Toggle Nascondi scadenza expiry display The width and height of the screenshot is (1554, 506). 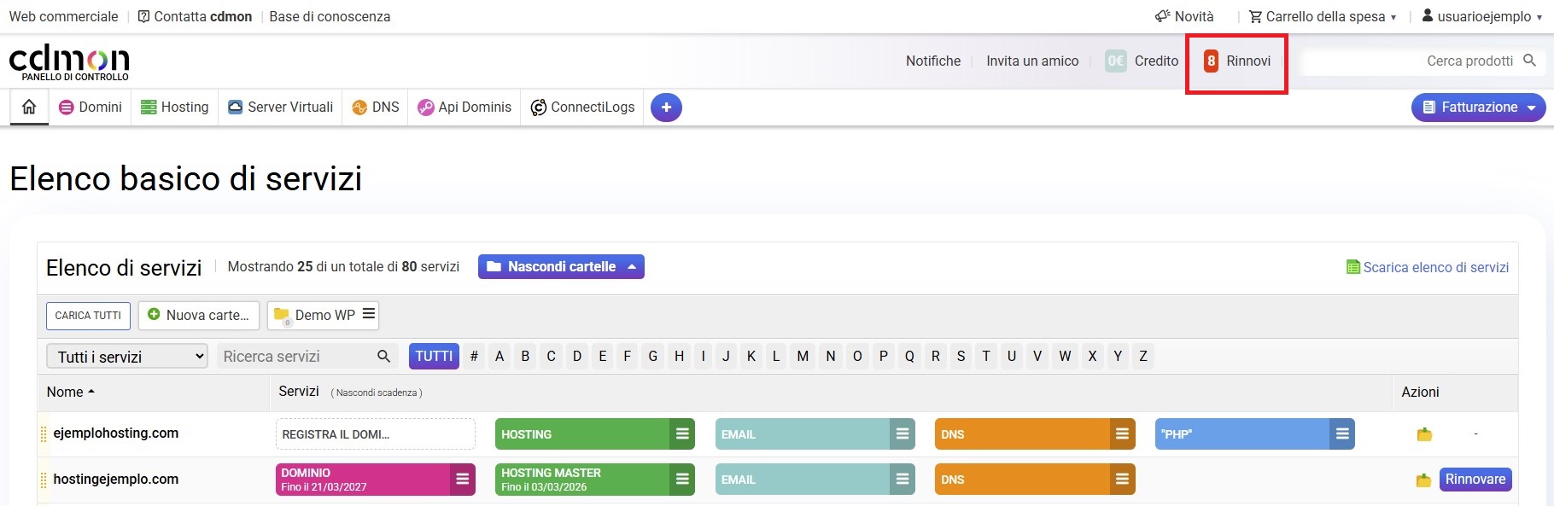376,393
